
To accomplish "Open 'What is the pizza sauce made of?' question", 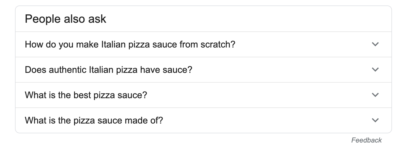I will pos(94,120).
